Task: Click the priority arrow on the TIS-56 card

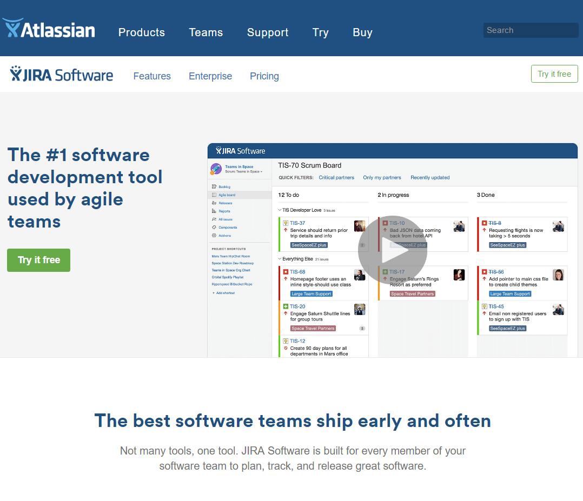Action: (x=484, y=279)
